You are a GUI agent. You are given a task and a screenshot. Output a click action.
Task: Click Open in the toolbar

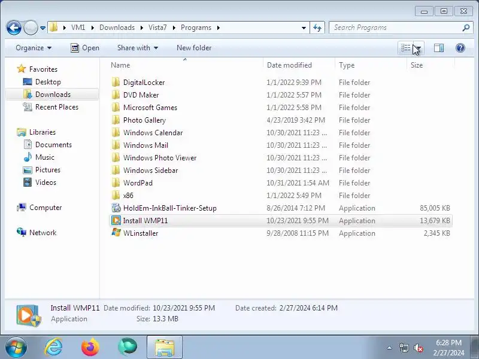(85, 48)
